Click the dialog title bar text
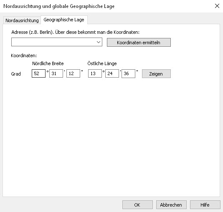 click(x=59, y=6)
